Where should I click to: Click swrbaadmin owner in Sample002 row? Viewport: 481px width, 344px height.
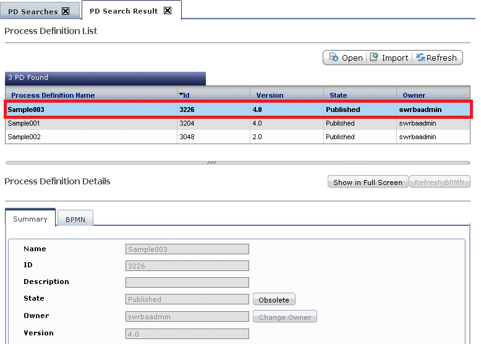click(417, 137)
